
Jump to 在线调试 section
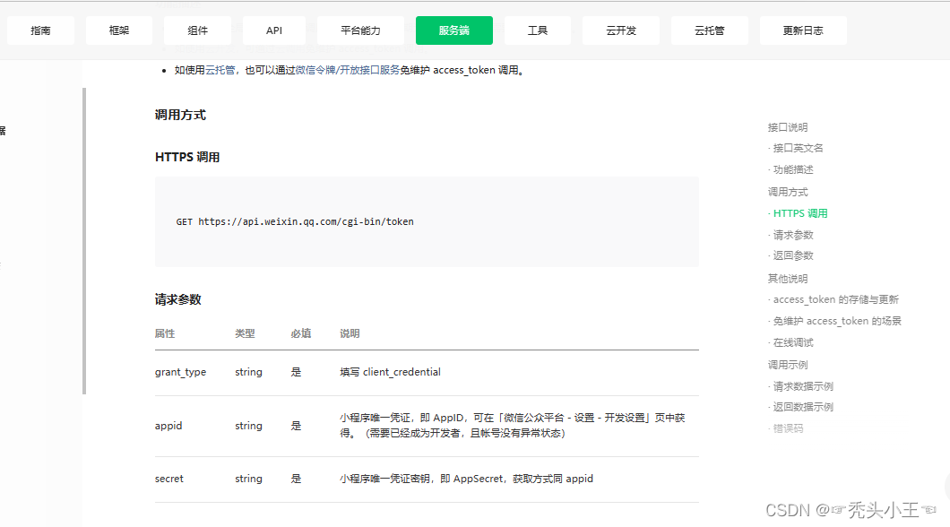click(793, 343)
